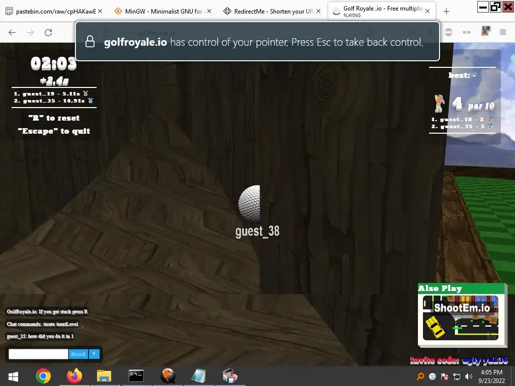This screenshot has width=515, height=386.
Task: Close the Golf Royale .io tab
Action: pyautogui.click(x=427, y=11)
